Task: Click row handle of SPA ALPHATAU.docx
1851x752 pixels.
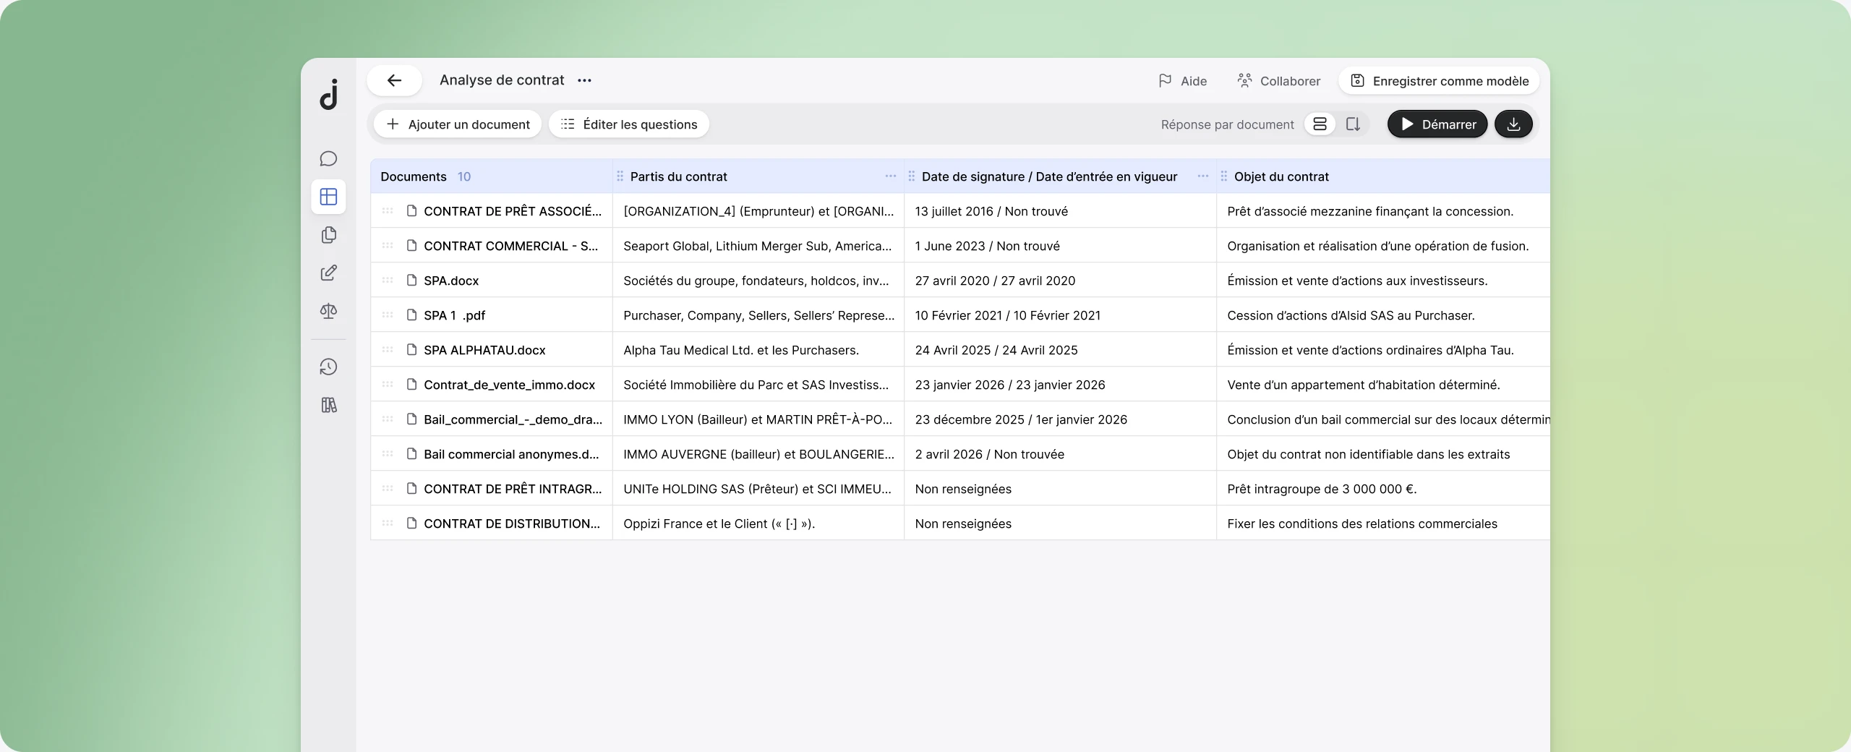Action: click(x=388, y=350)
